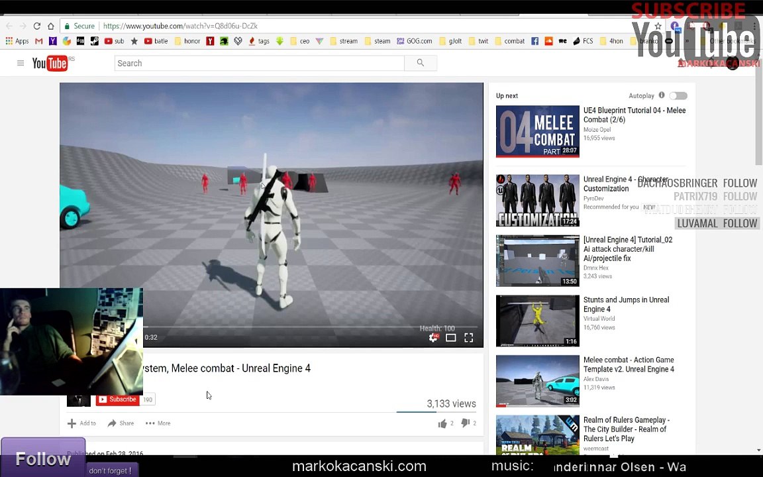The image size is (763, 477).
Task: Make the video fullscreen
Action: coord(469,337)
